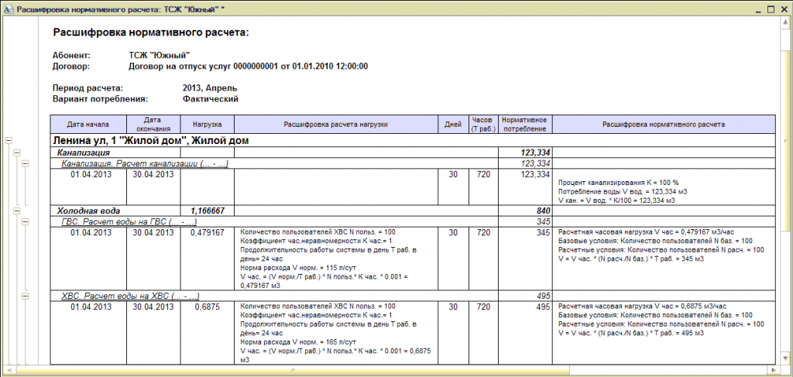Viewport: 793px width, 377px height.
Task: Open the underlined Канализация. Расчет канализации row
Action: coord(145,164)
